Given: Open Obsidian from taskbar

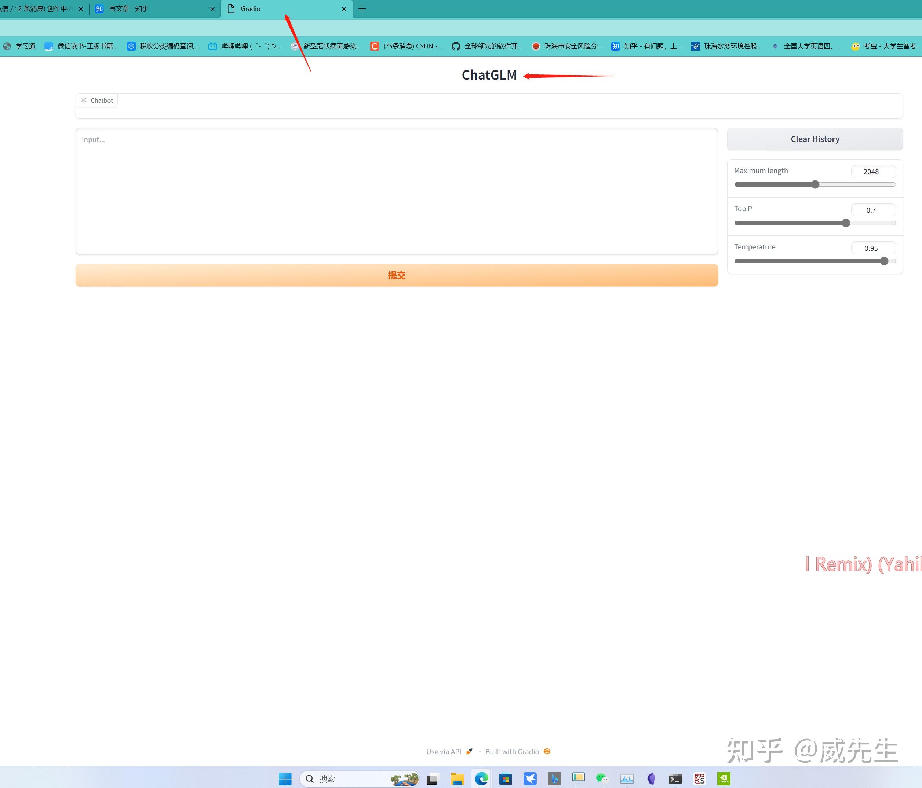Looking at the screenshot, I should 651,779.
